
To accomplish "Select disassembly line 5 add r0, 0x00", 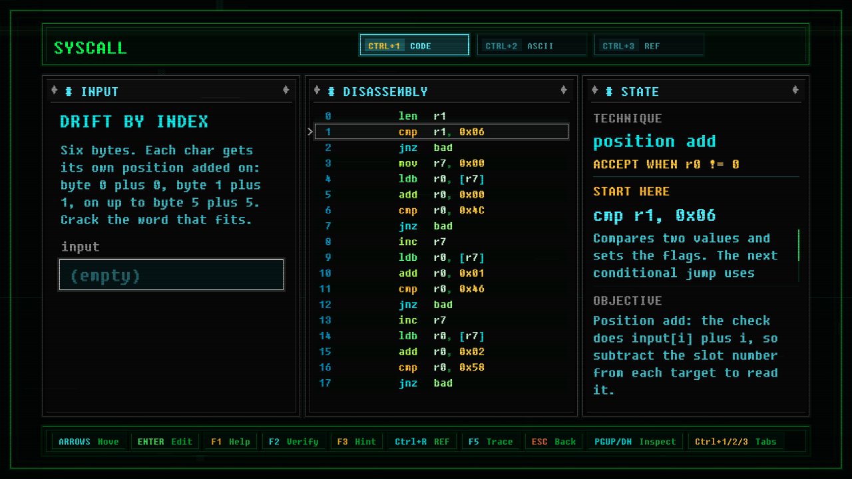I will pos(442,195).
